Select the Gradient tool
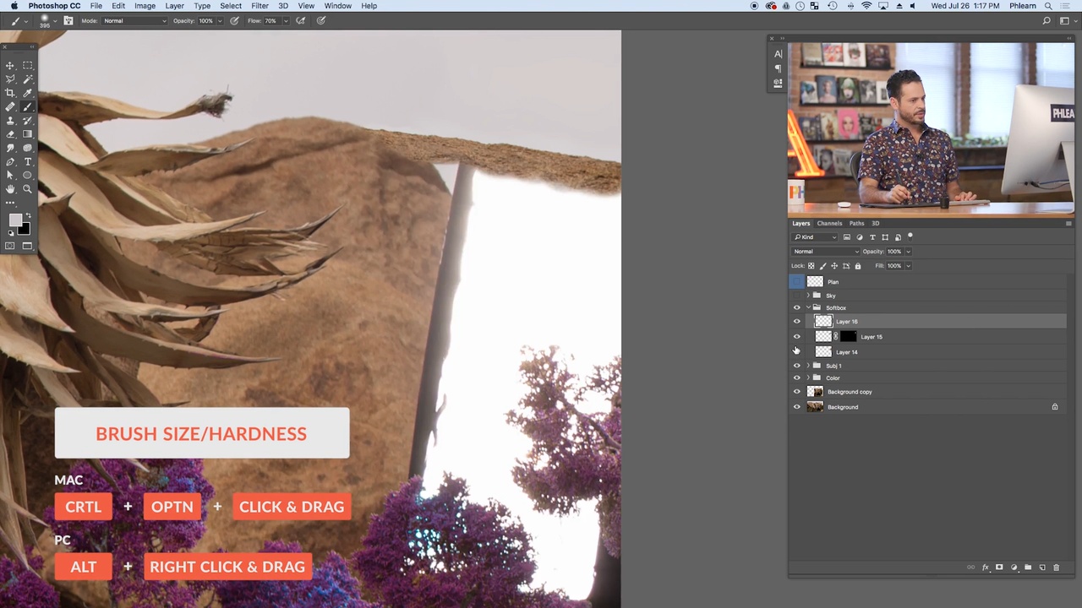The image size is (1082, 608). 28,134
